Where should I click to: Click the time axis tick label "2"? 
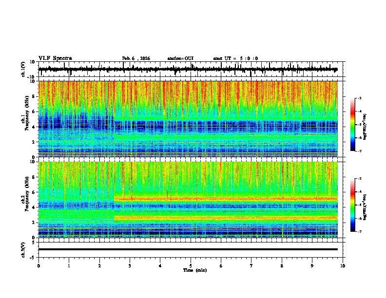99,266
